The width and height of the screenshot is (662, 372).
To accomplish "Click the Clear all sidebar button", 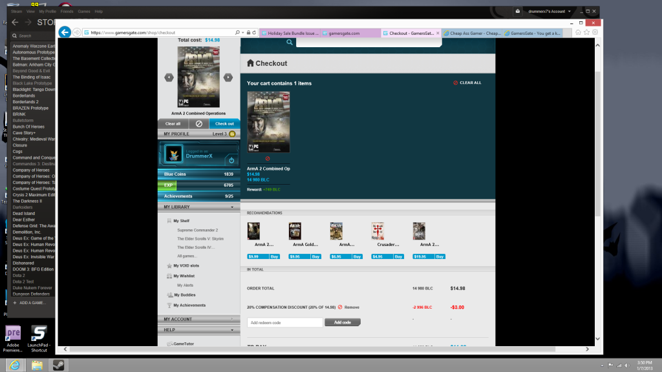I will (x=173, y=123).
